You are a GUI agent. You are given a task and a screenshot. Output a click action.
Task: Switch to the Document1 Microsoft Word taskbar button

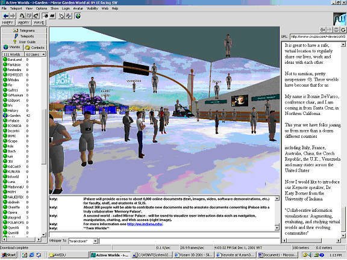(x=277, y=255)
